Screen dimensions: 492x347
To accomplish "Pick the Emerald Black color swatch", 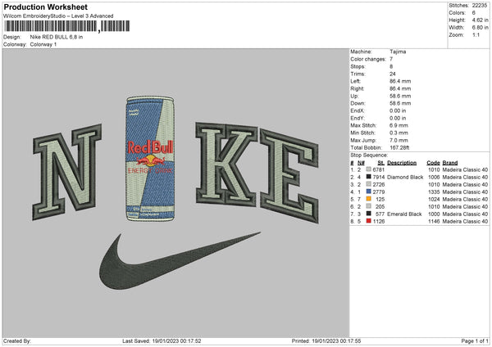I will coord(369,214).
